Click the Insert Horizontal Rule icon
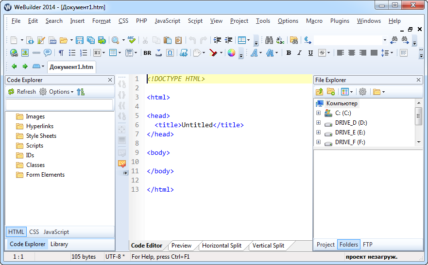The width and height of the screenshot is (428, 265). click(36, 52)
